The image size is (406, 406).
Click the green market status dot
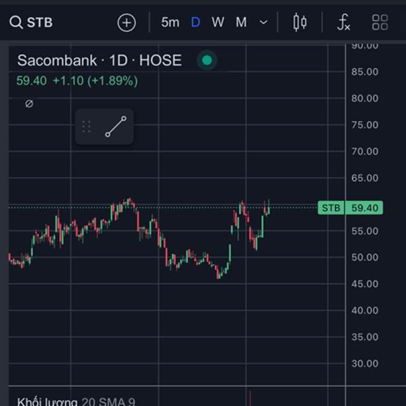pos(207,60)
